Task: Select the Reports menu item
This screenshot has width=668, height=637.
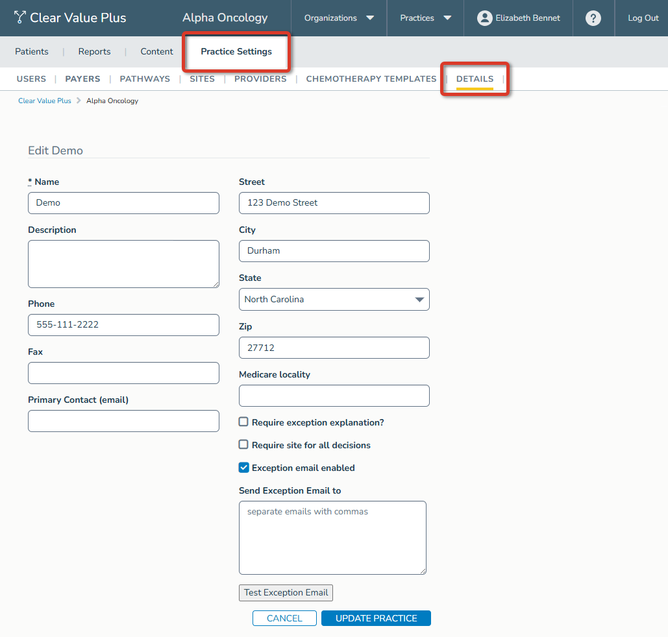Action: (94, 51)
